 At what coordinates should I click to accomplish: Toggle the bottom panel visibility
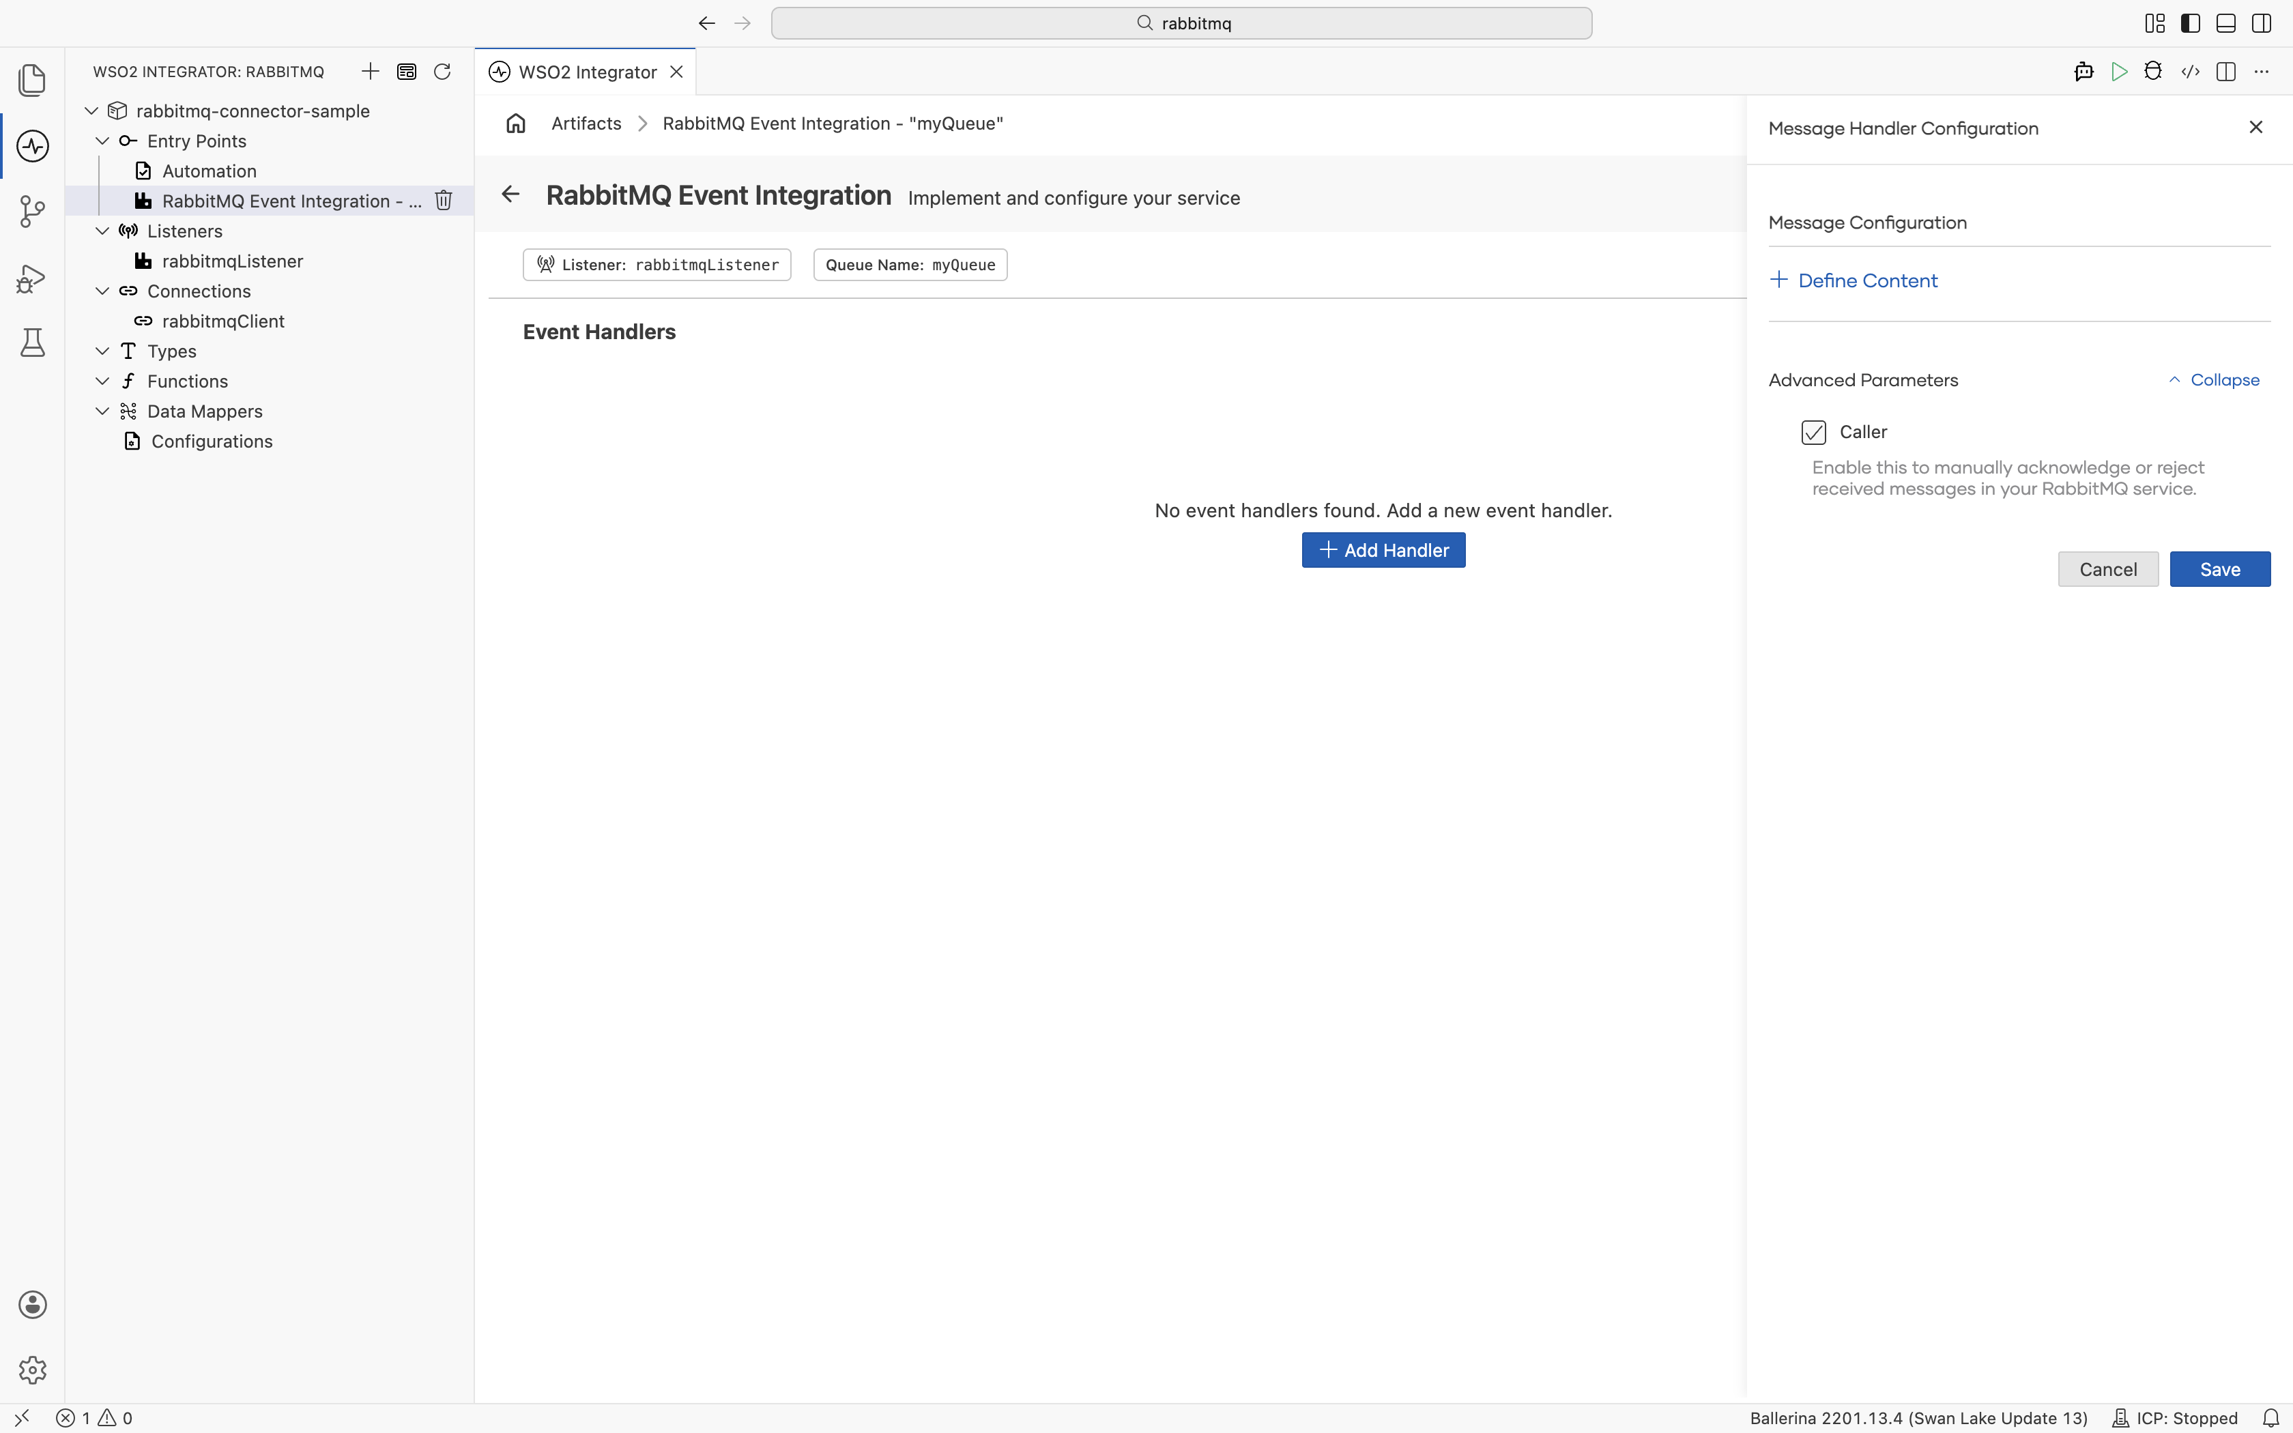2227,23
